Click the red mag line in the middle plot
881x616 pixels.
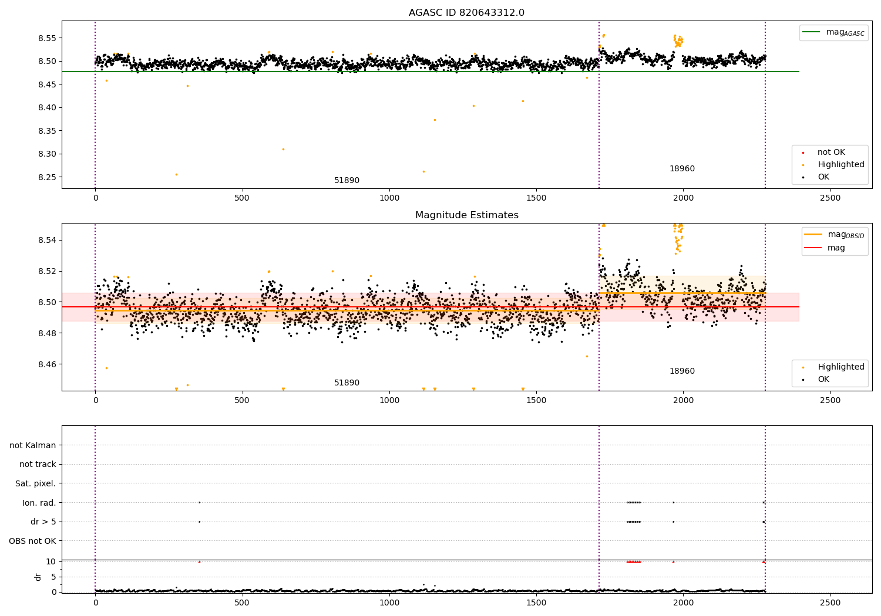click(430, 307)
